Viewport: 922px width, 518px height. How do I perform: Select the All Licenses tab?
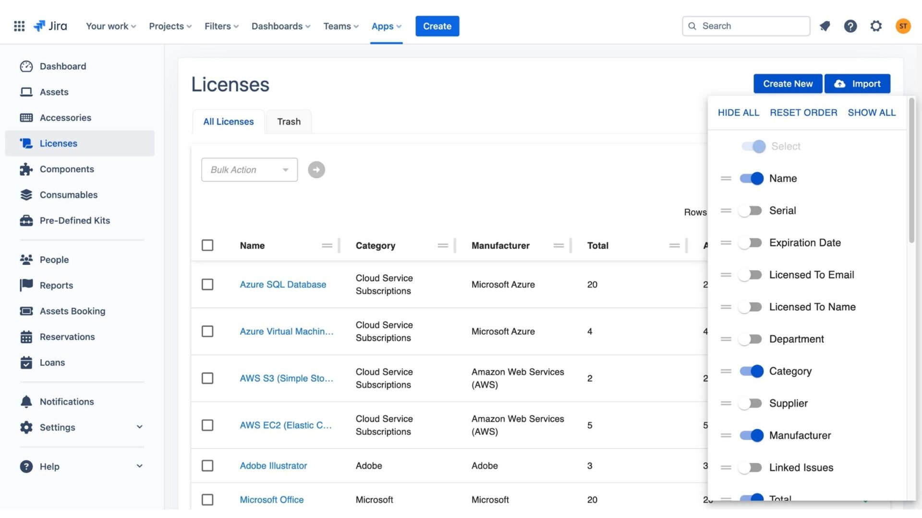click(x=228, y=121)
